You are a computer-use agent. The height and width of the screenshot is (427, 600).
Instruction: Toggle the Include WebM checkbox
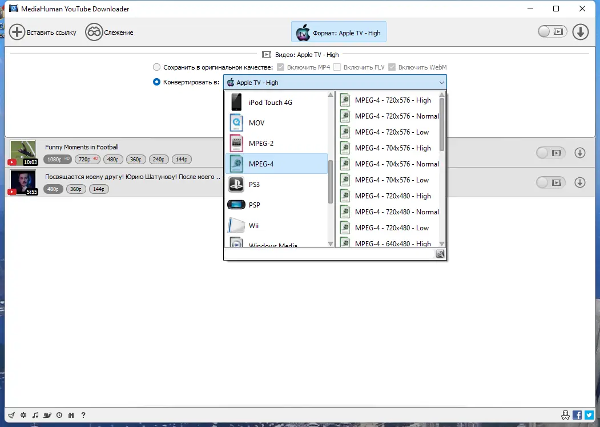[x=392, y=67]
